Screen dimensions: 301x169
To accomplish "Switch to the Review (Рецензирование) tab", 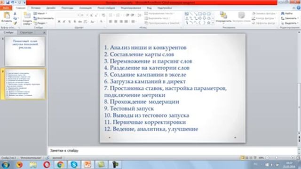I will pyautogui.click(x=131, y=8).
